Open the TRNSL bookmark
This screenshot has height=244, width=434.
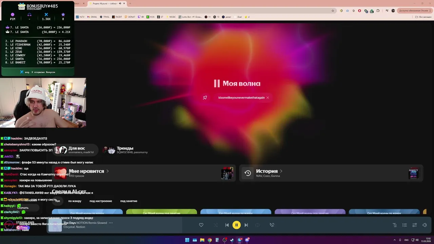[x=104, y=17]
